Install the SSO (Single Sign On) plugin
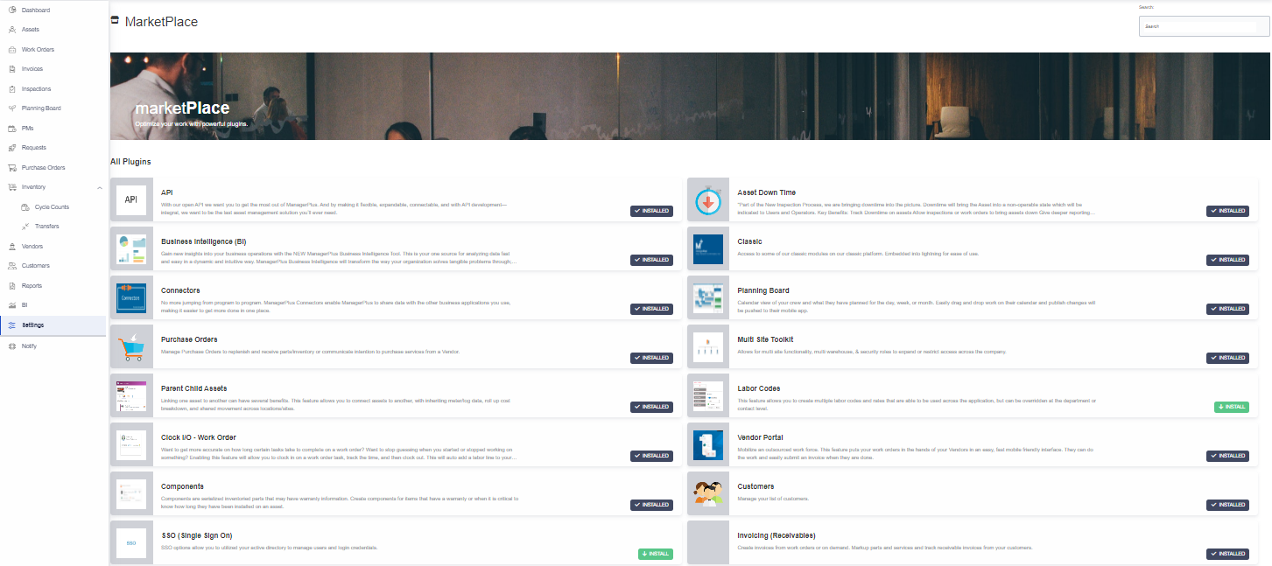Viewport: 1272px width, 566px height. click(x=655, y=554)
